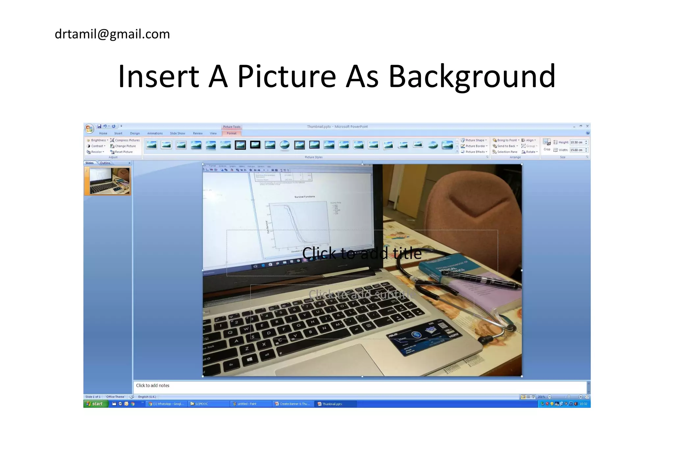Click 'Office Theme' in status bar
This screenshot has width=674, height=476.
[115, 397]
